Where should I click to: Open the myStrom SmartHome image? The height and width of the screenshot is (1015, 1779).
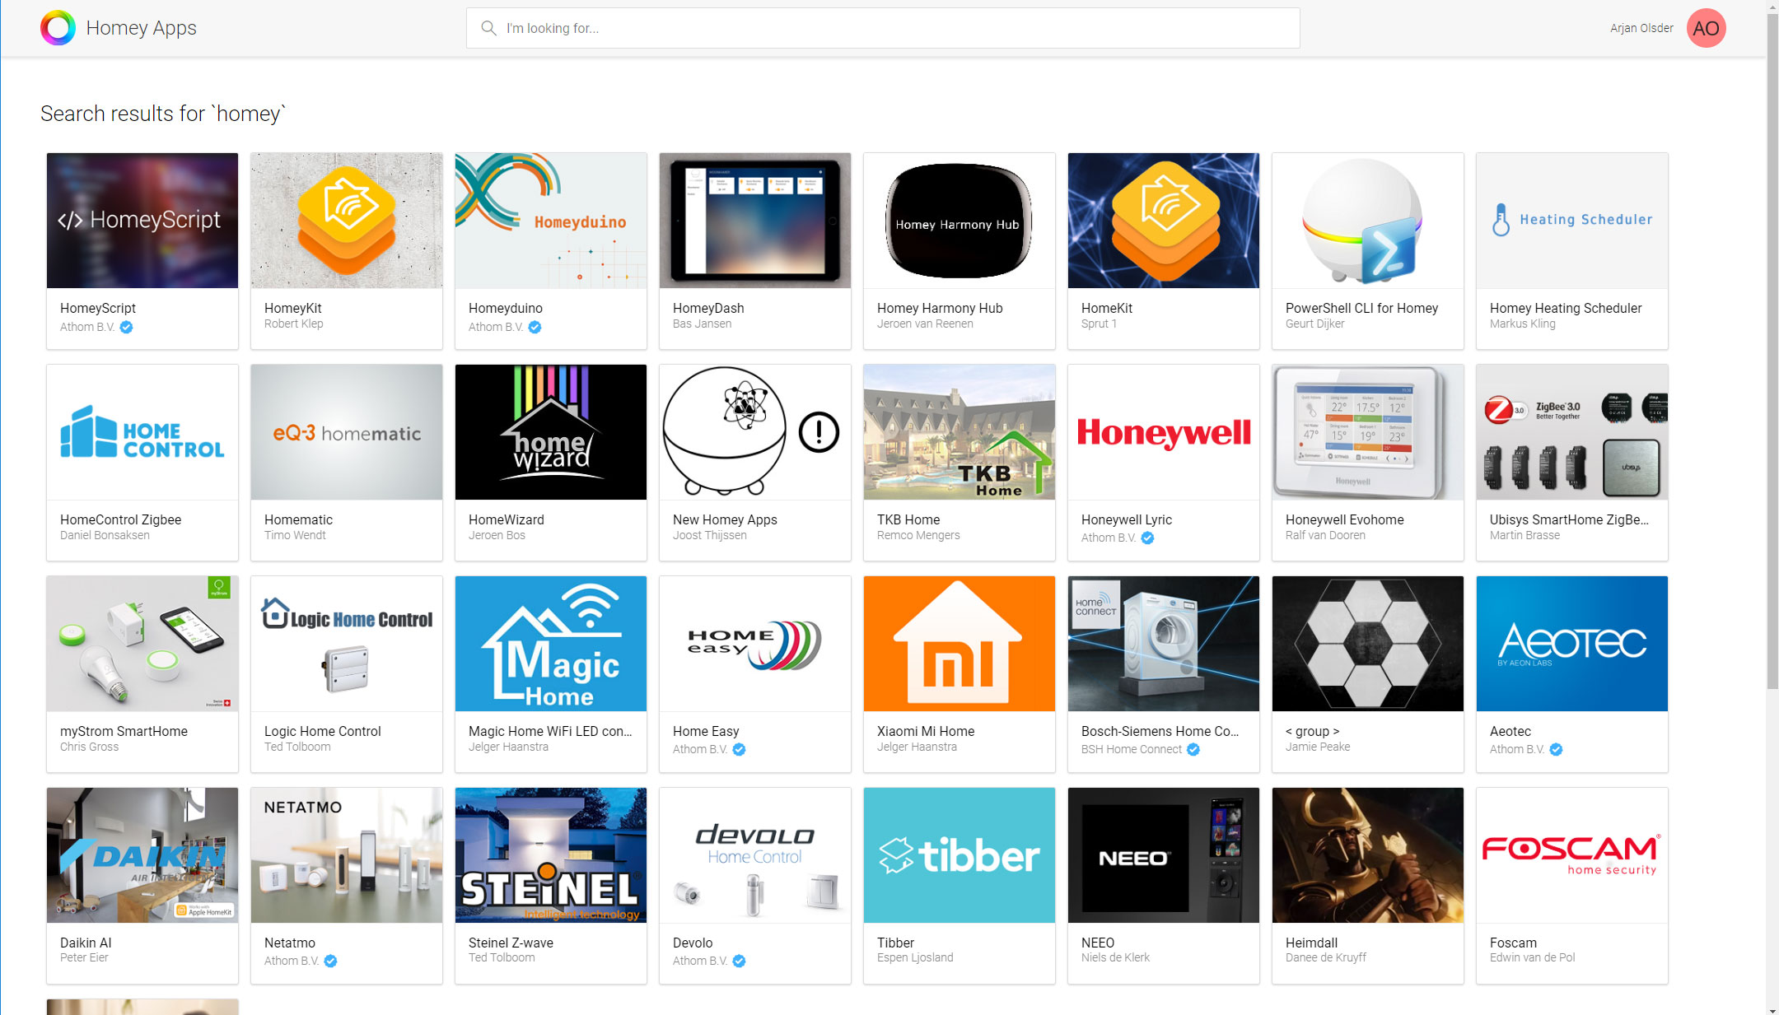tap(142, 644)
